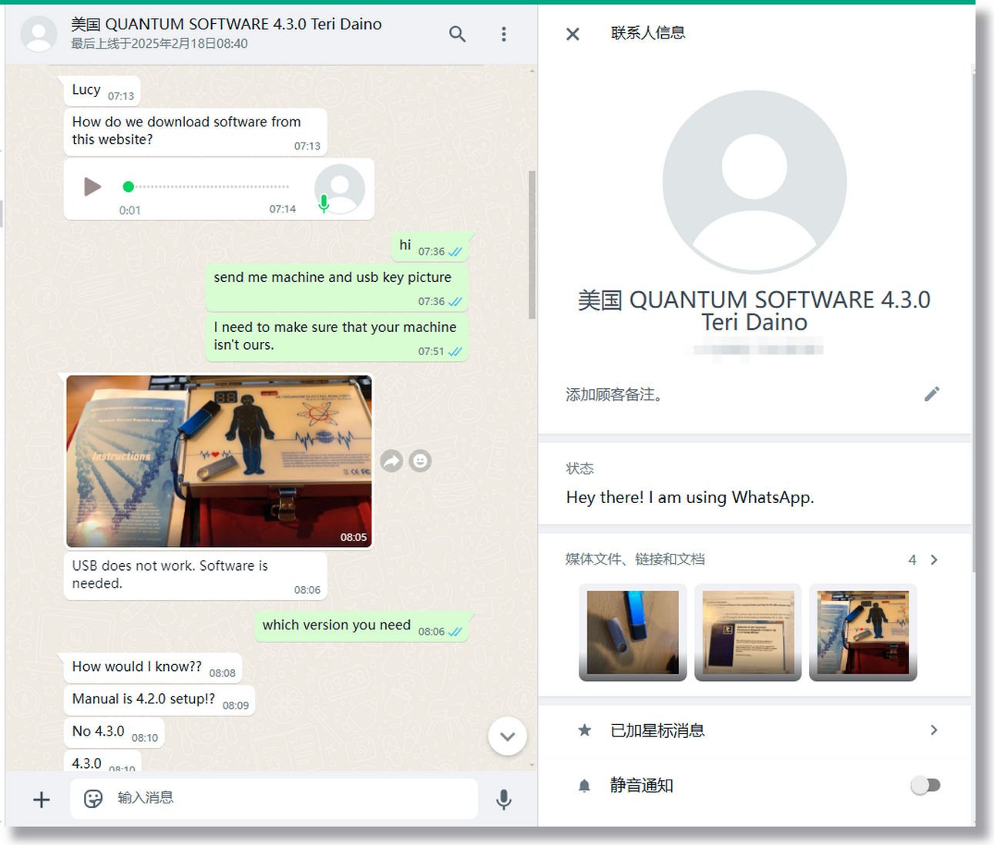Click the chat header profile avatar
This screenshot has height=845, width=994.
(x=39, y=34)
